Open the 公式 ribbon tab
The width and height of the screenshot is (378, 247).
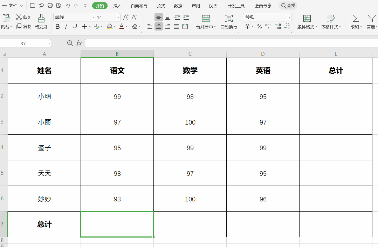(161, 6)
